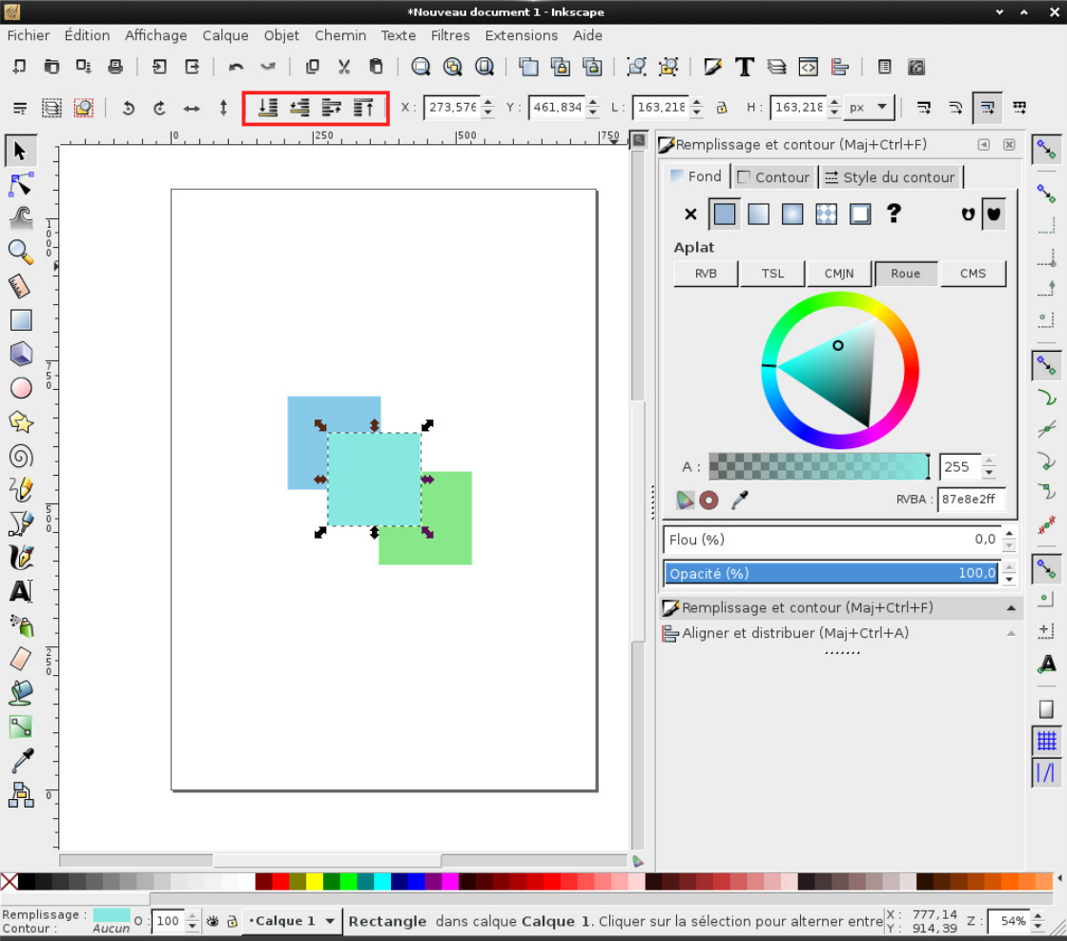Select the Node editing tool

[x=21, y=184]
